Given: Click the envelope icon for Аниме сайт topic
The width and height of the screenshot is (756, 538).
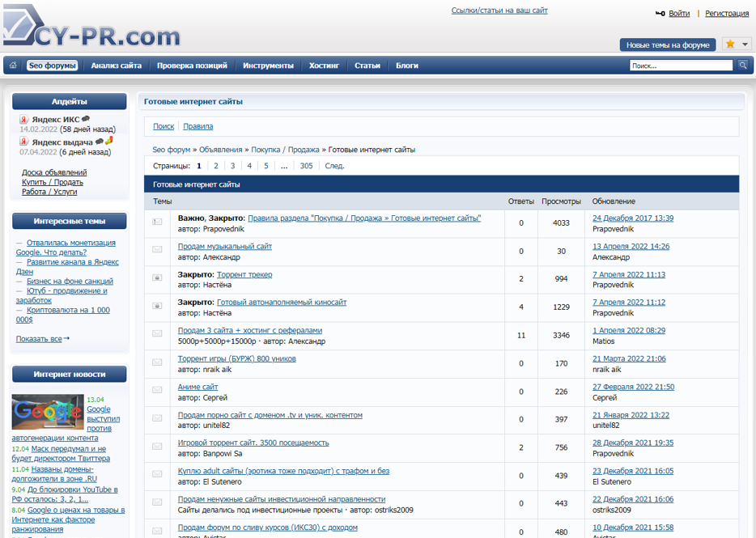Looking at the screenshot, I should (x=157, y=390).
